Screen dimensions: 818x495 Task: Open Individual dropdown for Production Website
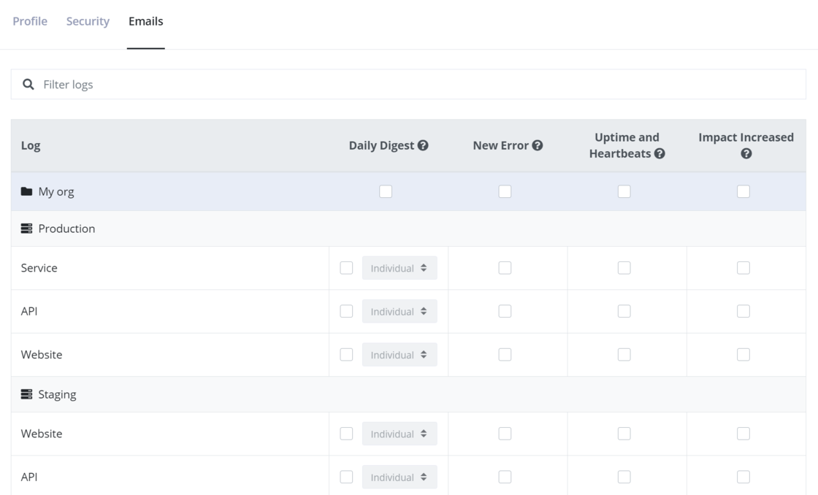(x=400, y=355)
